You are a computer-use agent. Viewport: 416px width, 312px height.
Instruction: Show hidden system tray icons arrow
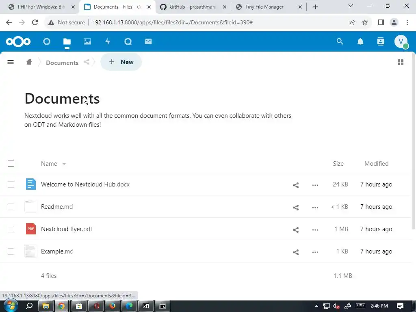pos(316,306)
